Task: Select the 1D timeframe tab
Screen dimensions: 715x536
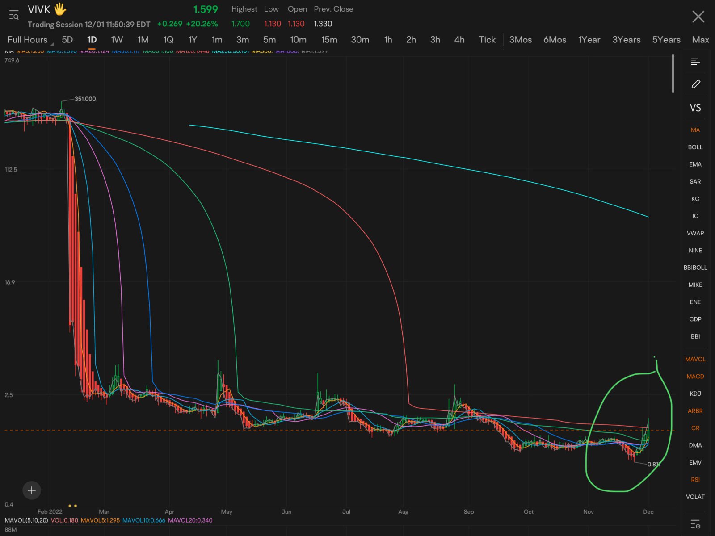Action: pos(92,40)
